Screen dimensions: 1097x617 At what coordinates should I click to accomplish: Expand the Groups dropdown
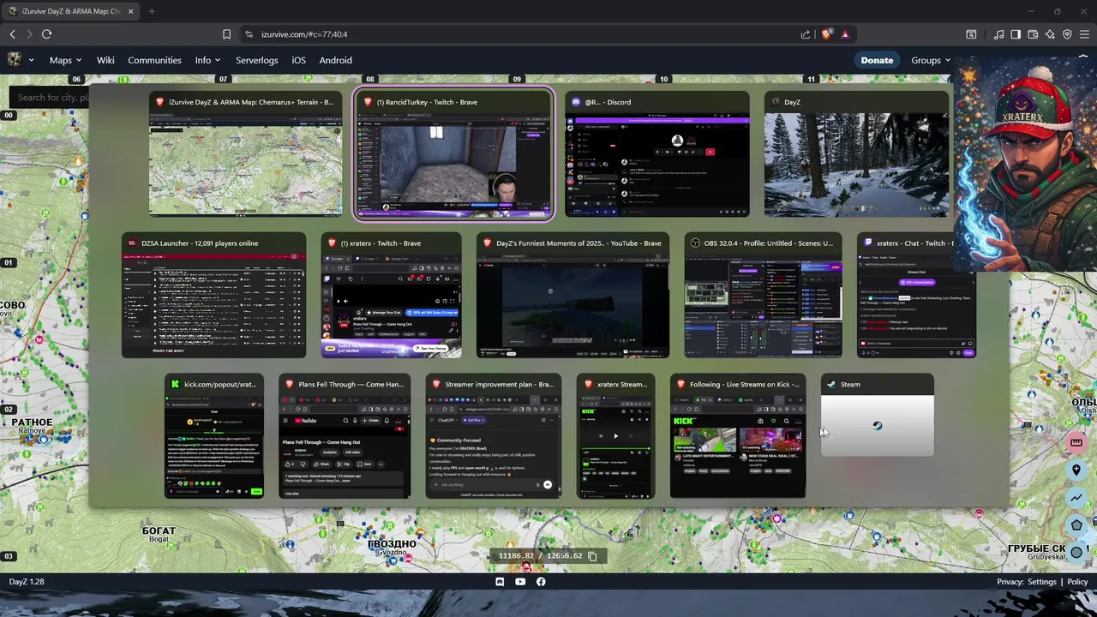tap(931, 61)
